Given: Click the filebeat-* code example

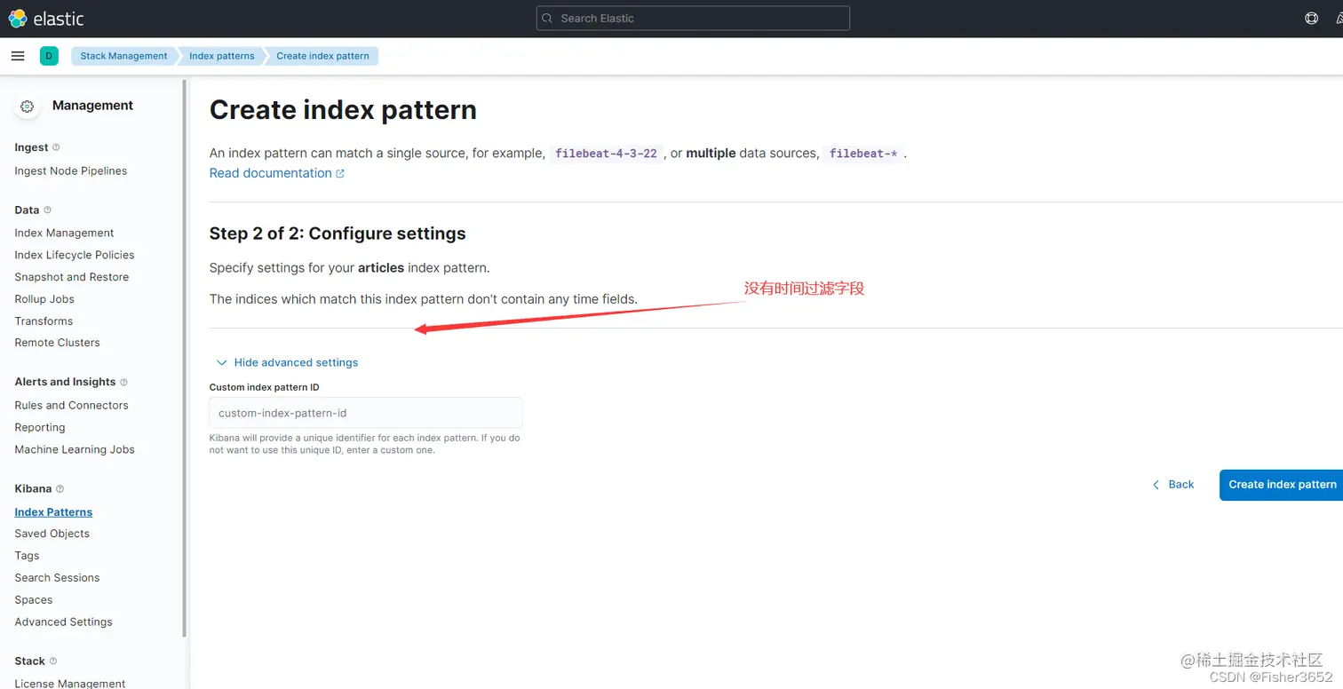Looking at the screenshot, I should 863,154.
